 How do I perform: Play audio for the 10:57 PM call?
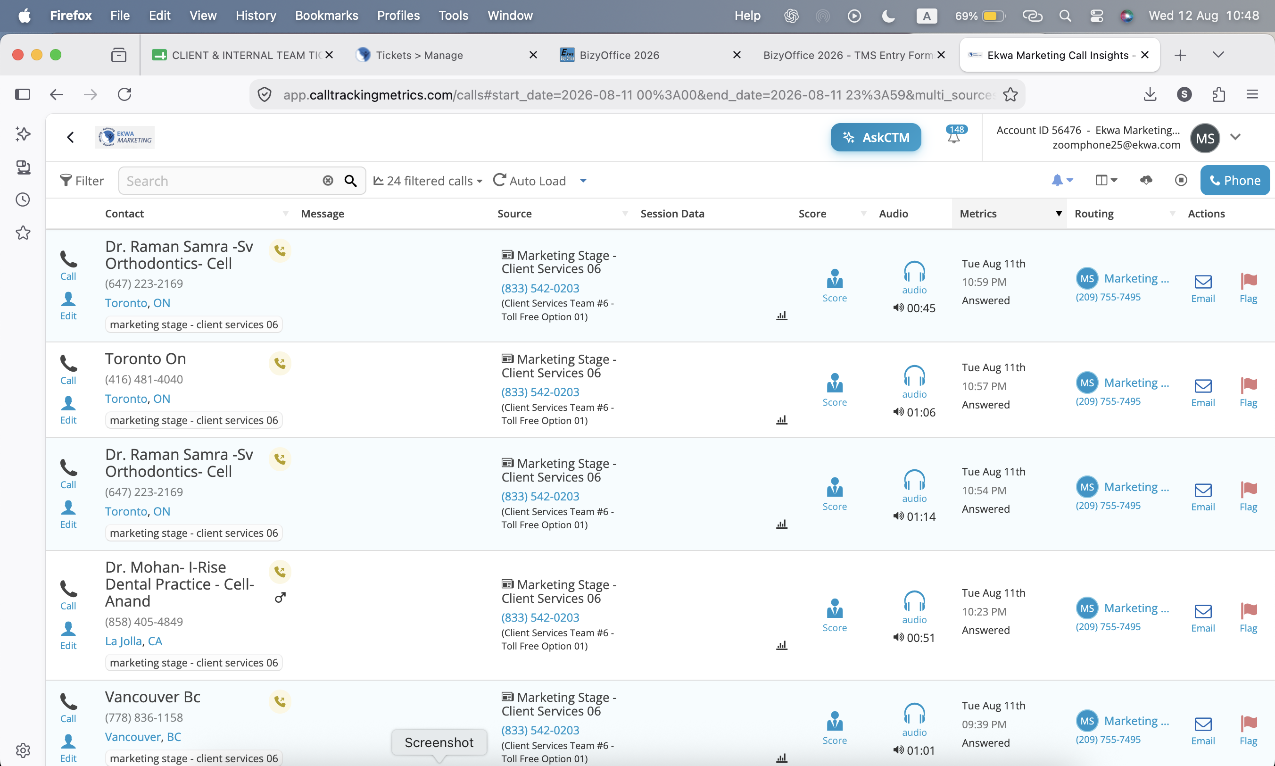click(x=914, y=382)
